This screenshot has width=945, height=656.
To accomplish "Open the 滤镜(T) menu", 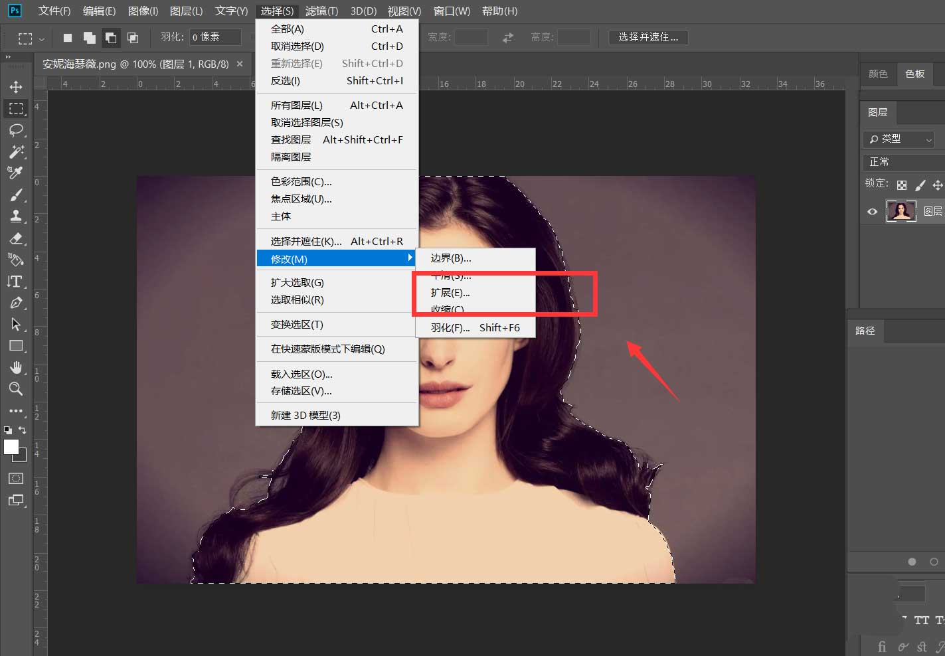I will click(322, 11).
